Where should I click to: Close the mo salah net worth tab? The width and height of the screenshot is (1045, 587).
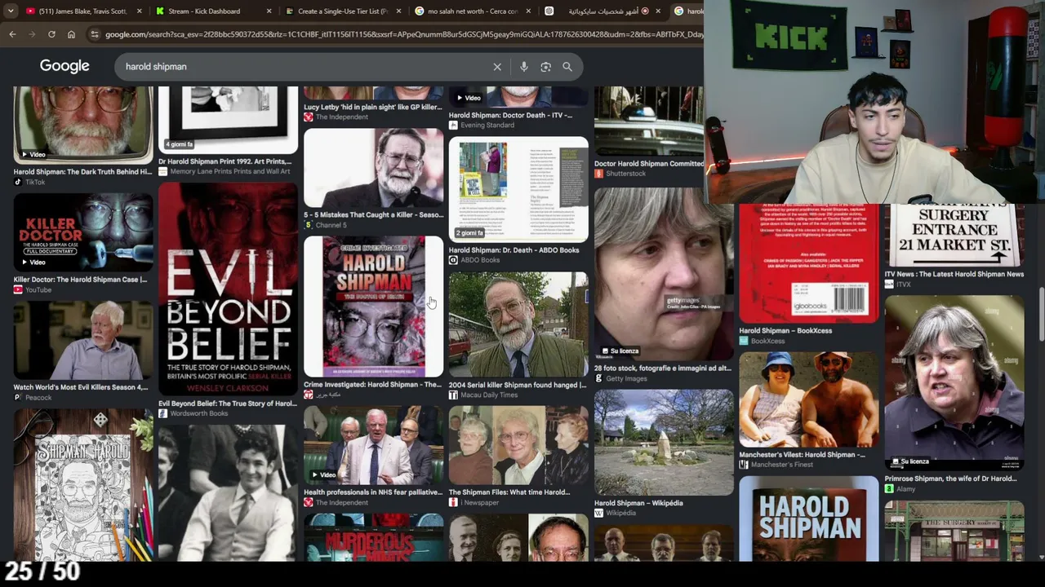pyautogui.click(x=528, y=11)
